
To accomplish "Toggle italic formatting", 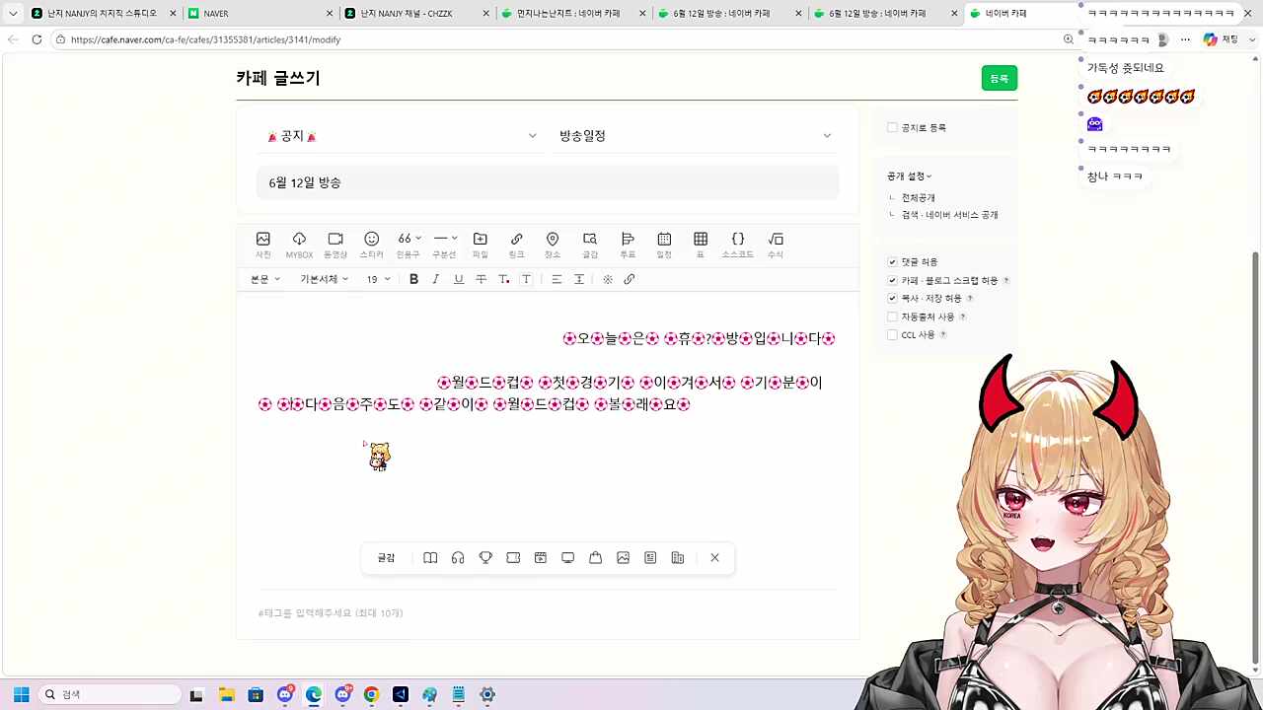I will pyautogui.click(x=435, y=279).
